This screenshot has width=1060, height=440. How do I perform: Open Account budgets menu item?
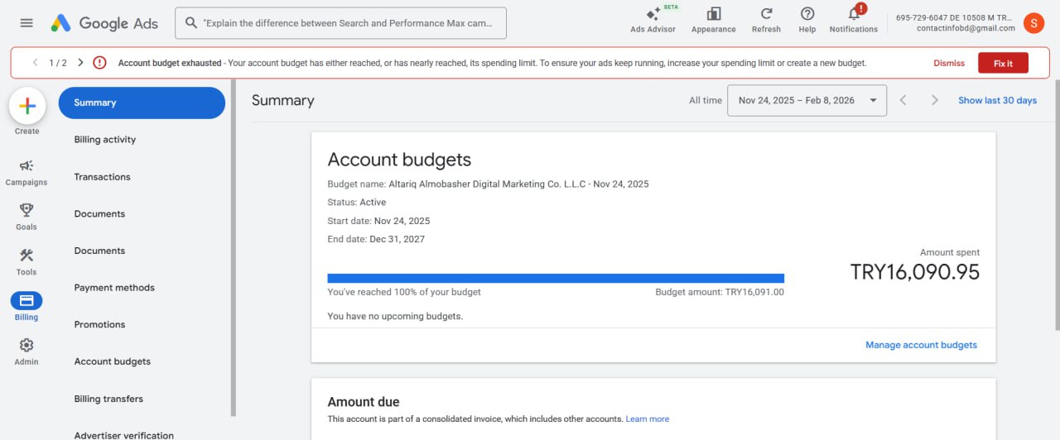(x=112, y=361)
